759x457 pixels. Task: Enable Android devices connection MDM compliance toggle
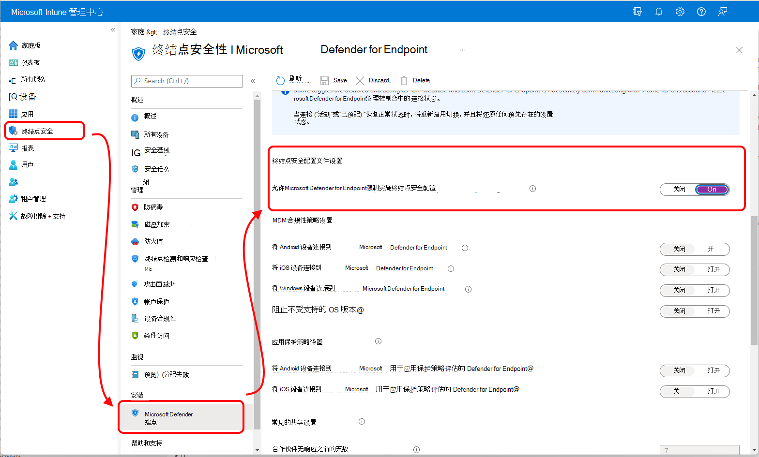[x=711, y=249]
